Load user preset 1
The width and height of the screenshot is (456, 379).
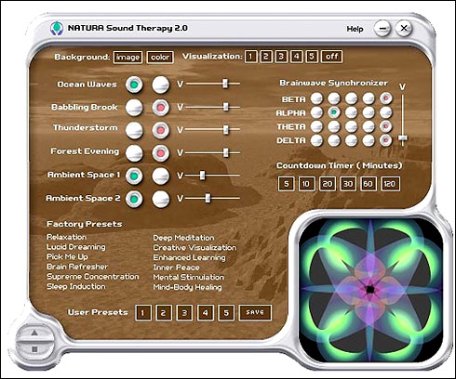point(143,313)
